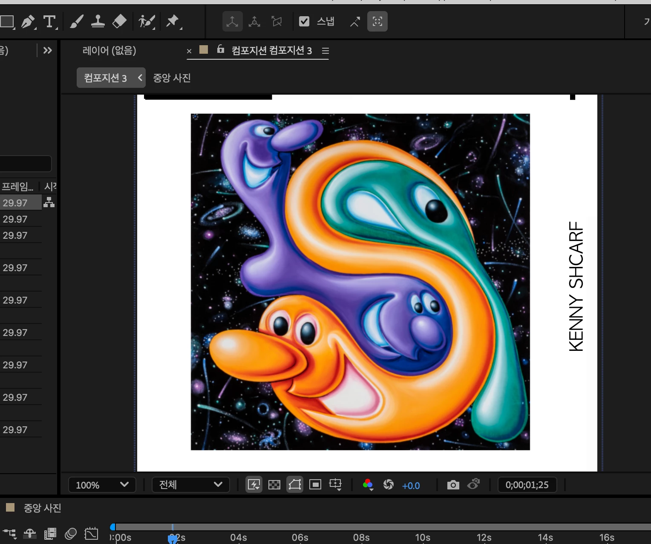This screenshot has width=651, height=544.
Task: Select the KENNY SHCARF text layer
Action: [576, 286]
